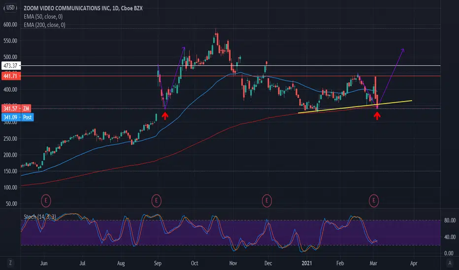
Task: Open the Zoom Video Communications symbol title
Action: [x=83, y=8]
